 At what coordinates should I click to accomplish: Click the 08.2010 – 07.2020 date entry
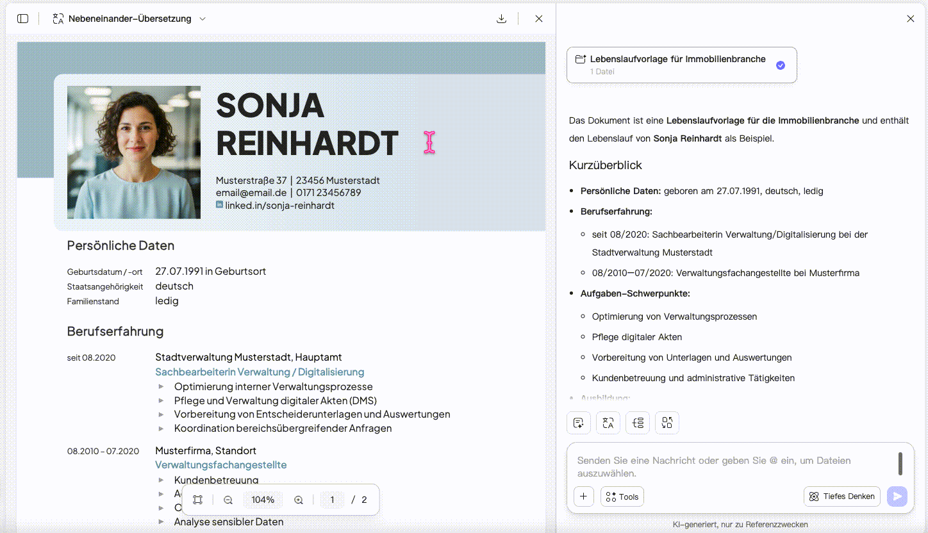click(x=103, y=452)
